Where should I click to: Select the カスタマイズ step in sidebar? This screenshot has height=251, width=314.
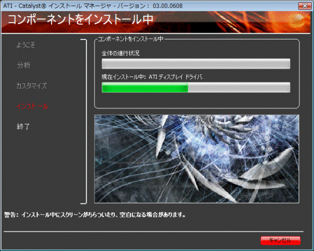31,86
